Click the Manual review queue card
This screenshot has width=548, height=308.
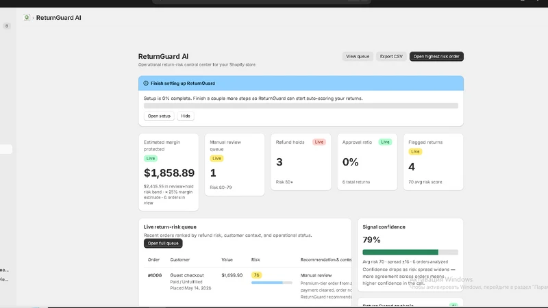[234, 164]
